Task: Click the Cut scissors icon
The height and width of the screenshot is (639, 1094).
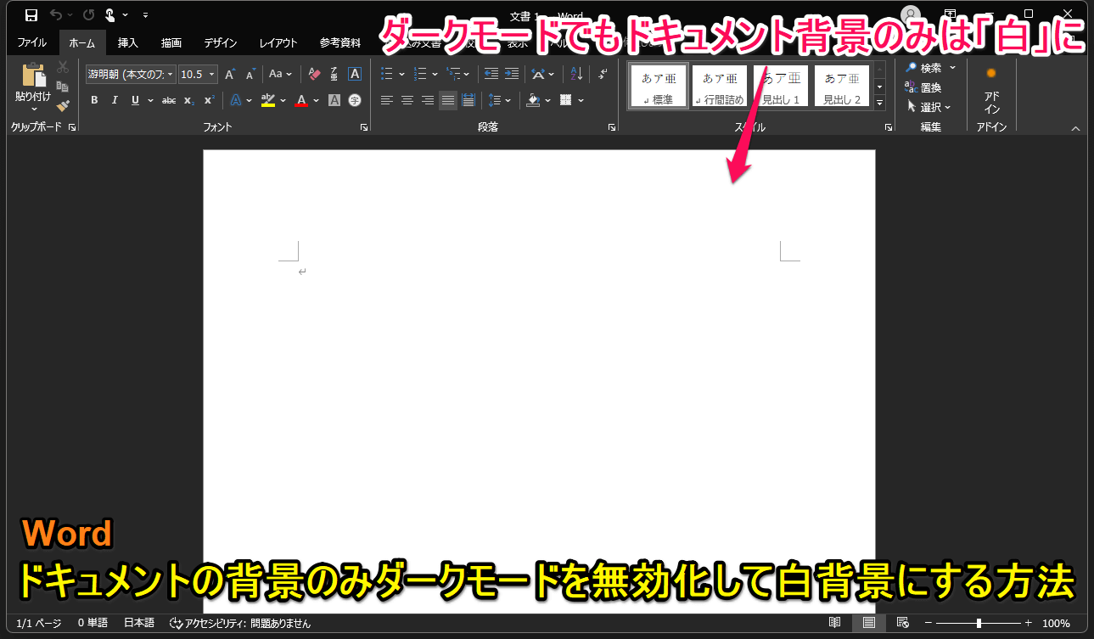Action: (x=63, y=67)
